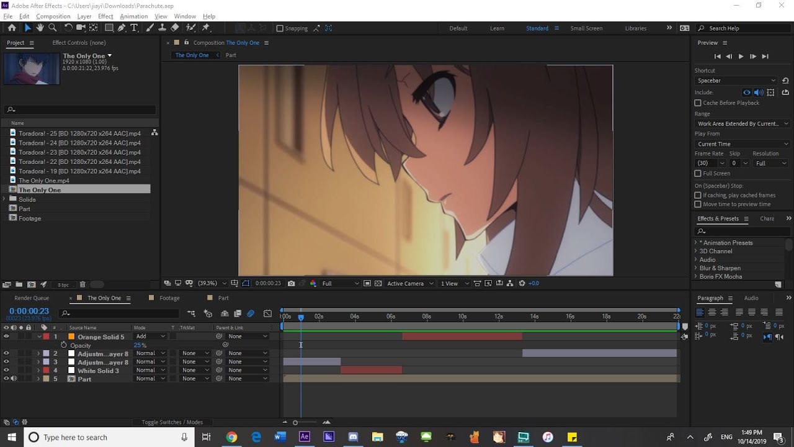This screenshot has width=794, height=447.
Task: Open Active Camera dropdown
Action: click(x=410, y=283)
